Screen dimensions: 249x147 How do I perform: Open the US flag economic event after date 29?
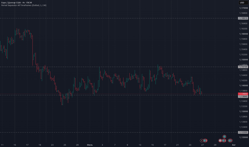[220, 141]
